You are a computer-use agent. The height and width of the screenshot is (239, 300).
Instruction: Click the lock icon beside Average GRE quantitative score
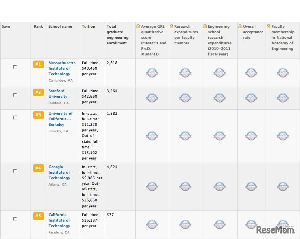click(138, 26)
